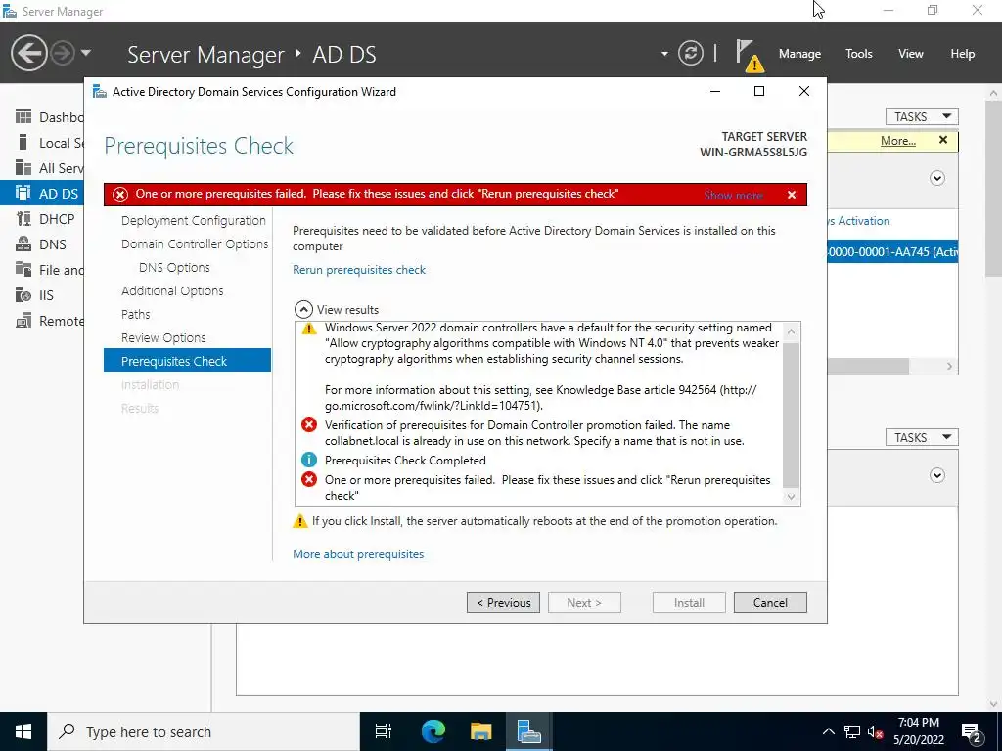Collapse the View results expander
Image resolution: width=1002 pixels, height=751 pixels.
(x=303, y=310)
